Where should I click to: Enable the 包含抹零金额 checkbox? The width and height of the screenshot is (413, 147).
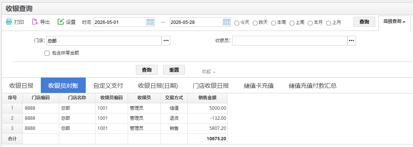coord(47,53)
